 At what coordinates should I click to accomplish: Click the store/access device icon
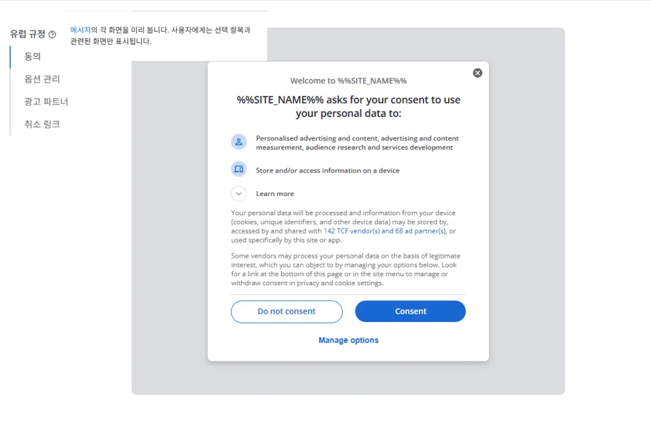click(x=238, y=169)
